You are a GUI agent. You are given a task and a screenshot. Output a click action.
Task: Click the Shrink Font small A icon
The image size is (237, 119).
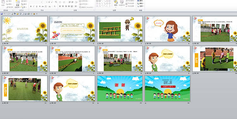click(52, 2)
